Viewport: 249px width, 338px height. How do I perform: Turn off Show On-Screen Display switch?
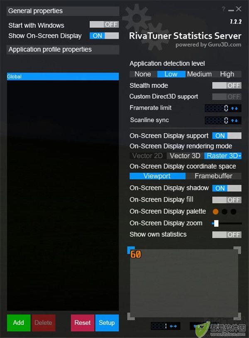(104, 36)
